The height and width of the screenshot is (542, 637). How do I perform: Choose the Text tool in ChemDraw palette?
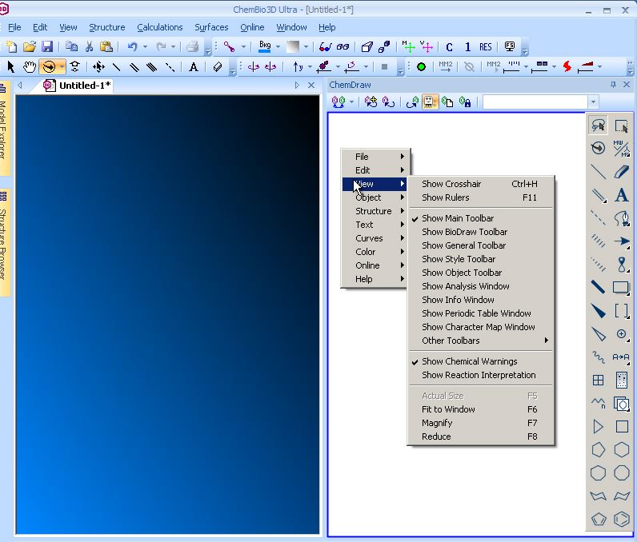(621, 195)
